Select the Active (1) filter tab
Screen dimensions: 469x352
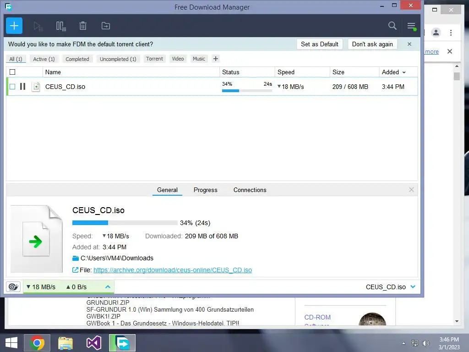[x=44, y=59]
